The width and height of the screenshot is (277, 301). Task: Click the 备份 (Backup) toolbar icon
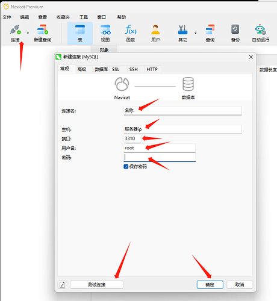point(235,30)
